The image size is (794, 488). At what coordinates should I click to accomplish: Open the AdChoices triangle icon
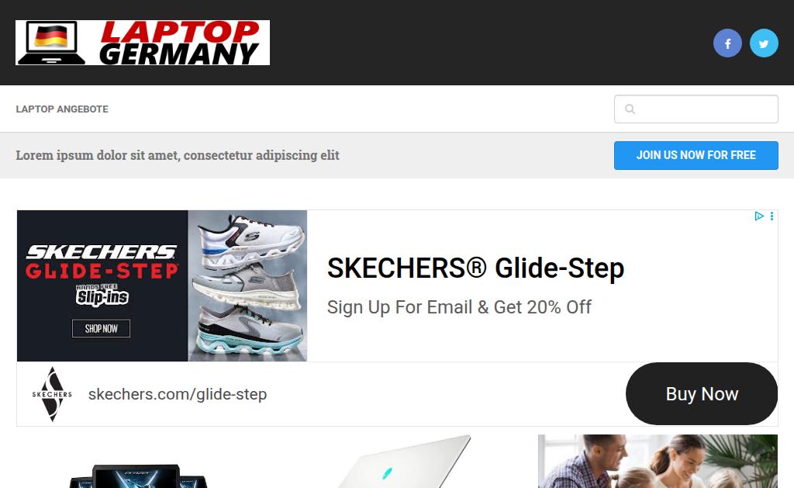point(758,216)
